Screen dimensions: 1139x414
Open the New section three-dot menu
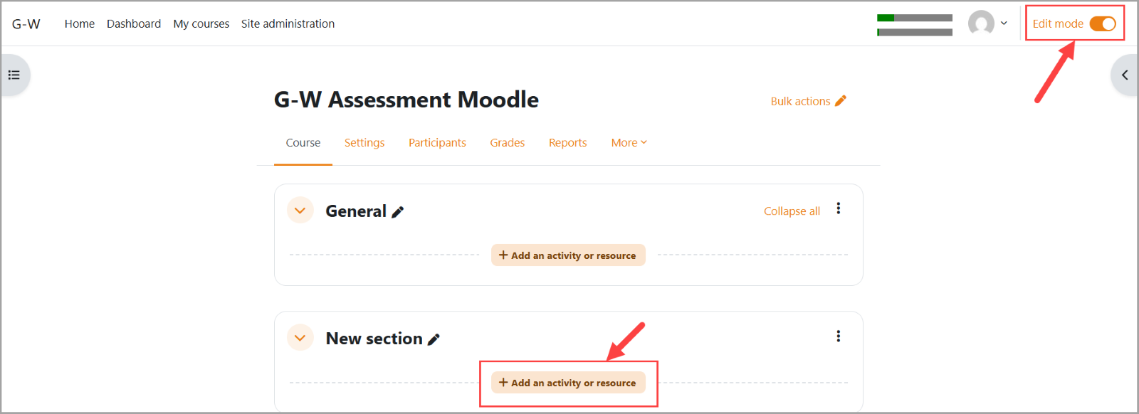[839, 336]
